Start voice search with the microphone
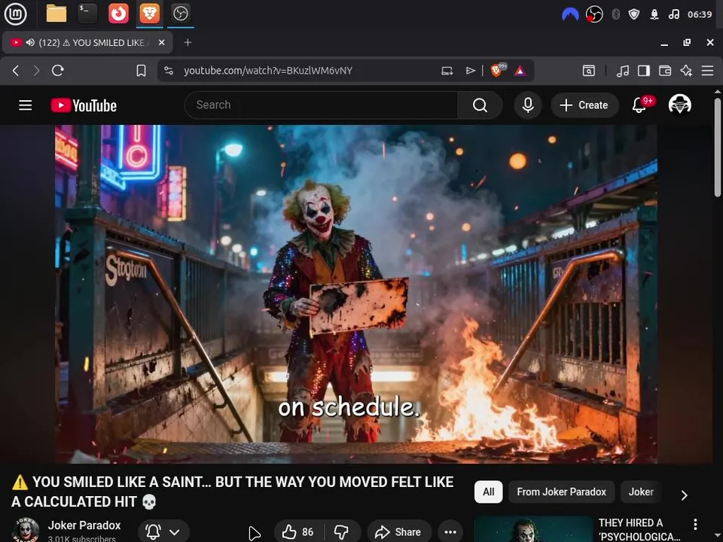The height and width of the screenshot is (542, 723). point(528,105)
